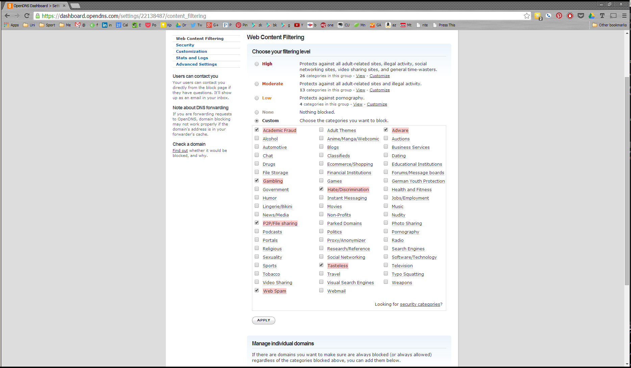The image size is (631, 368).
Task: Click Customize for the Low group
Action: 377,105
